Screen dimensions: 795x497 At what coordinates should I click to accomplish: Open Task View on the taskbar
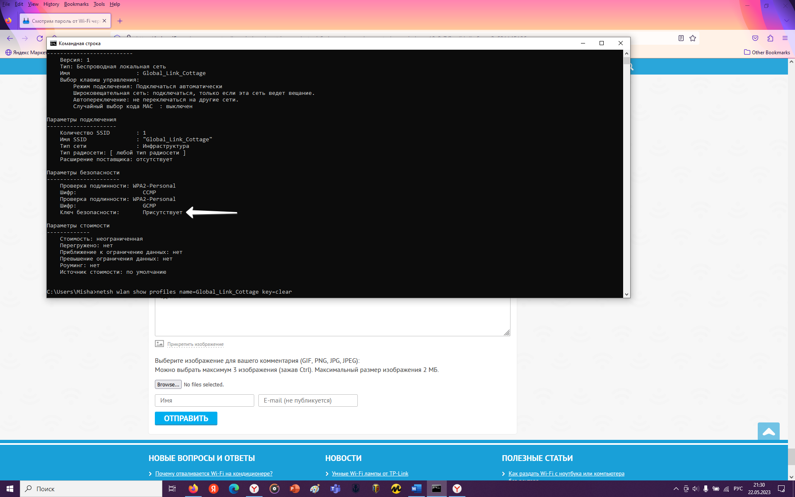coord(172,489)
